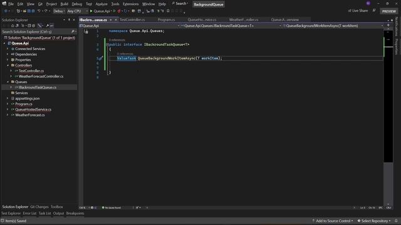Expand the Dependencies node
Screen dimensions: 401x225
8,54
